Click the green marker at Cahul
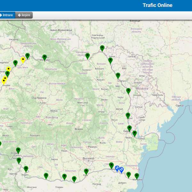 (x=128, y=116)
